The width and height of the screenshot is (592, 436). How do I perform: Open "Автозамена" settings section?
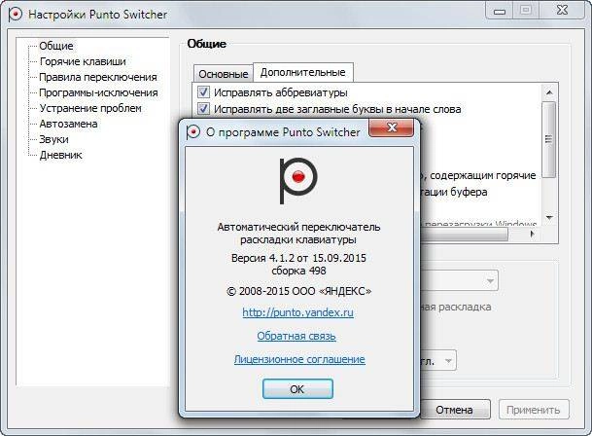tap(68, 124)
